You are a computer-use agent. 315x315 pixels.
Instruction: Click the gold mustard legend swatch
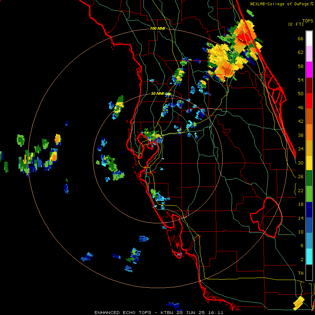309,148
